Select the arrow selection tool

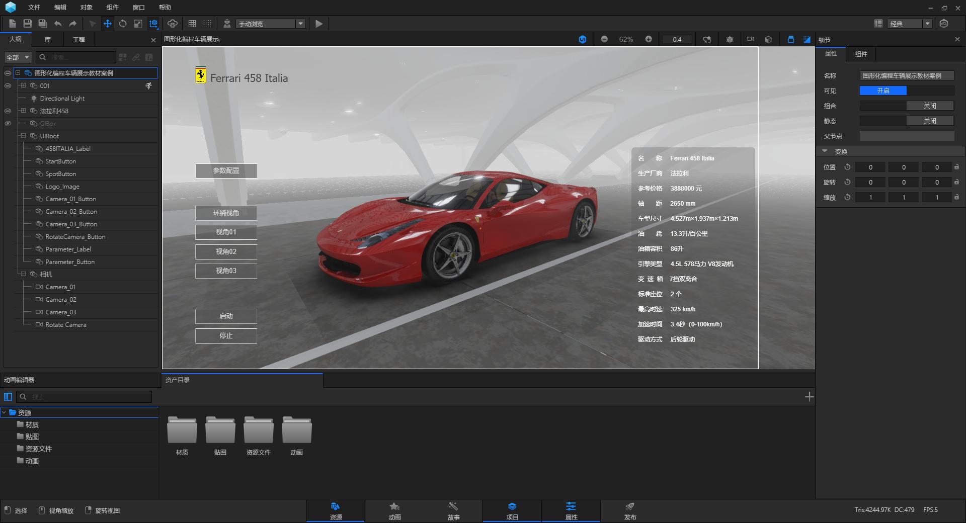point(92,24)
